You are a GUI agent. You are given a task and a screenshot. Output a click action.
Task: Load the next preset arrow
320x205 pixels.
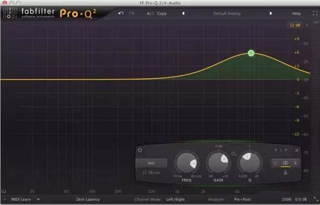tap(271, 14)
